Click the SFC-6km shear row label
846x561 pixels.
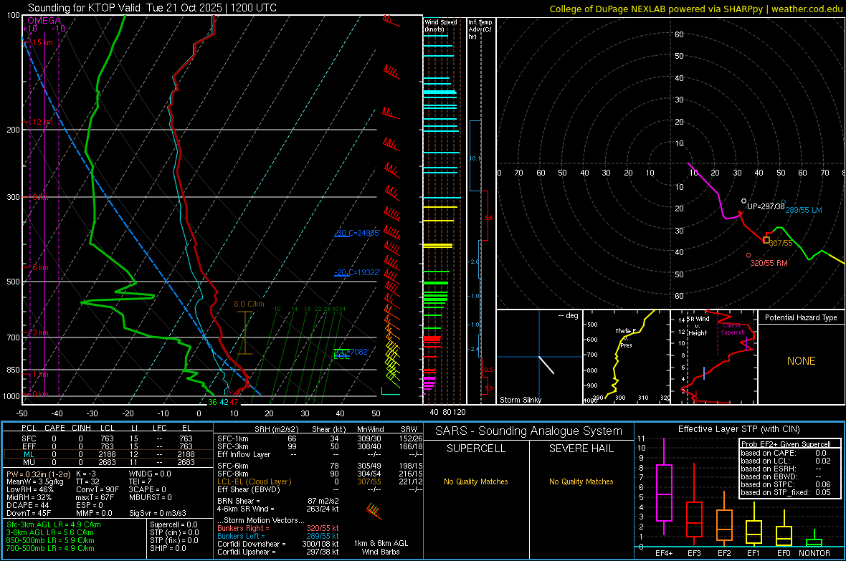click(x=232, y=466)
